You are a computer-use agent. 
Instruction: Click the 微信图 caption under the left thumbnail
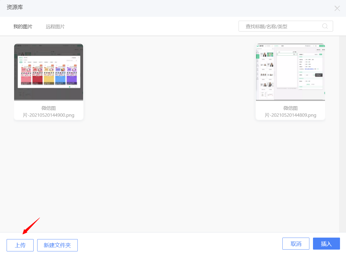click(x=49, y=108)
